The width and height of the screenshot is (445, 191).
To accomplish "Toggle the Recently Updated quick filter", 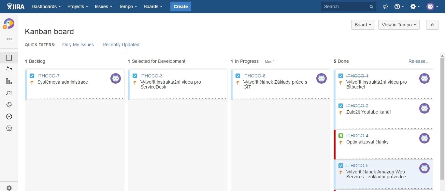I will point(121,45).
